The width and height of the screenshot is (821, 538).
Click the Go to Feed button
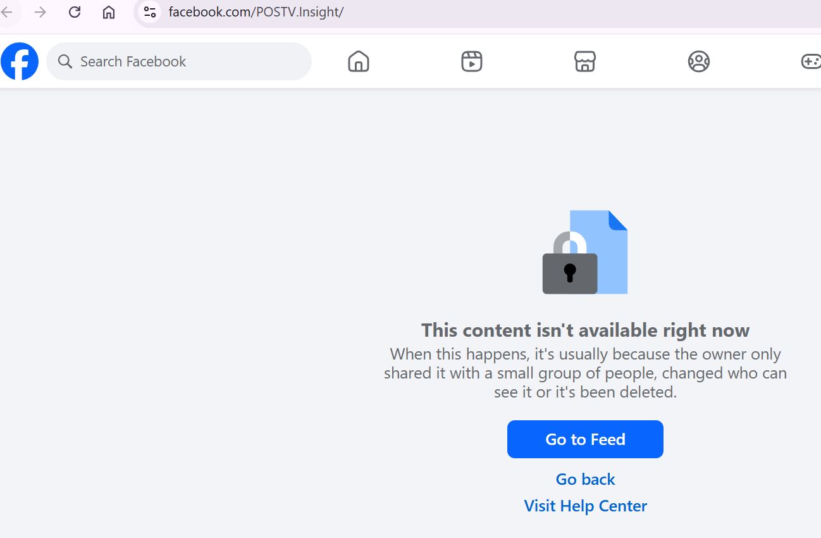585,439
